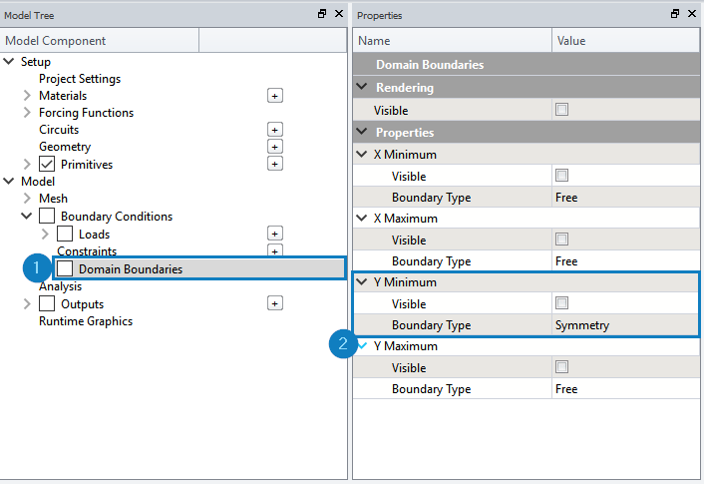Toggle Visible checkbox under Y Maximum
Viewport: 704px width, 484px height.
pyautogui.click(x=561, y=367)
